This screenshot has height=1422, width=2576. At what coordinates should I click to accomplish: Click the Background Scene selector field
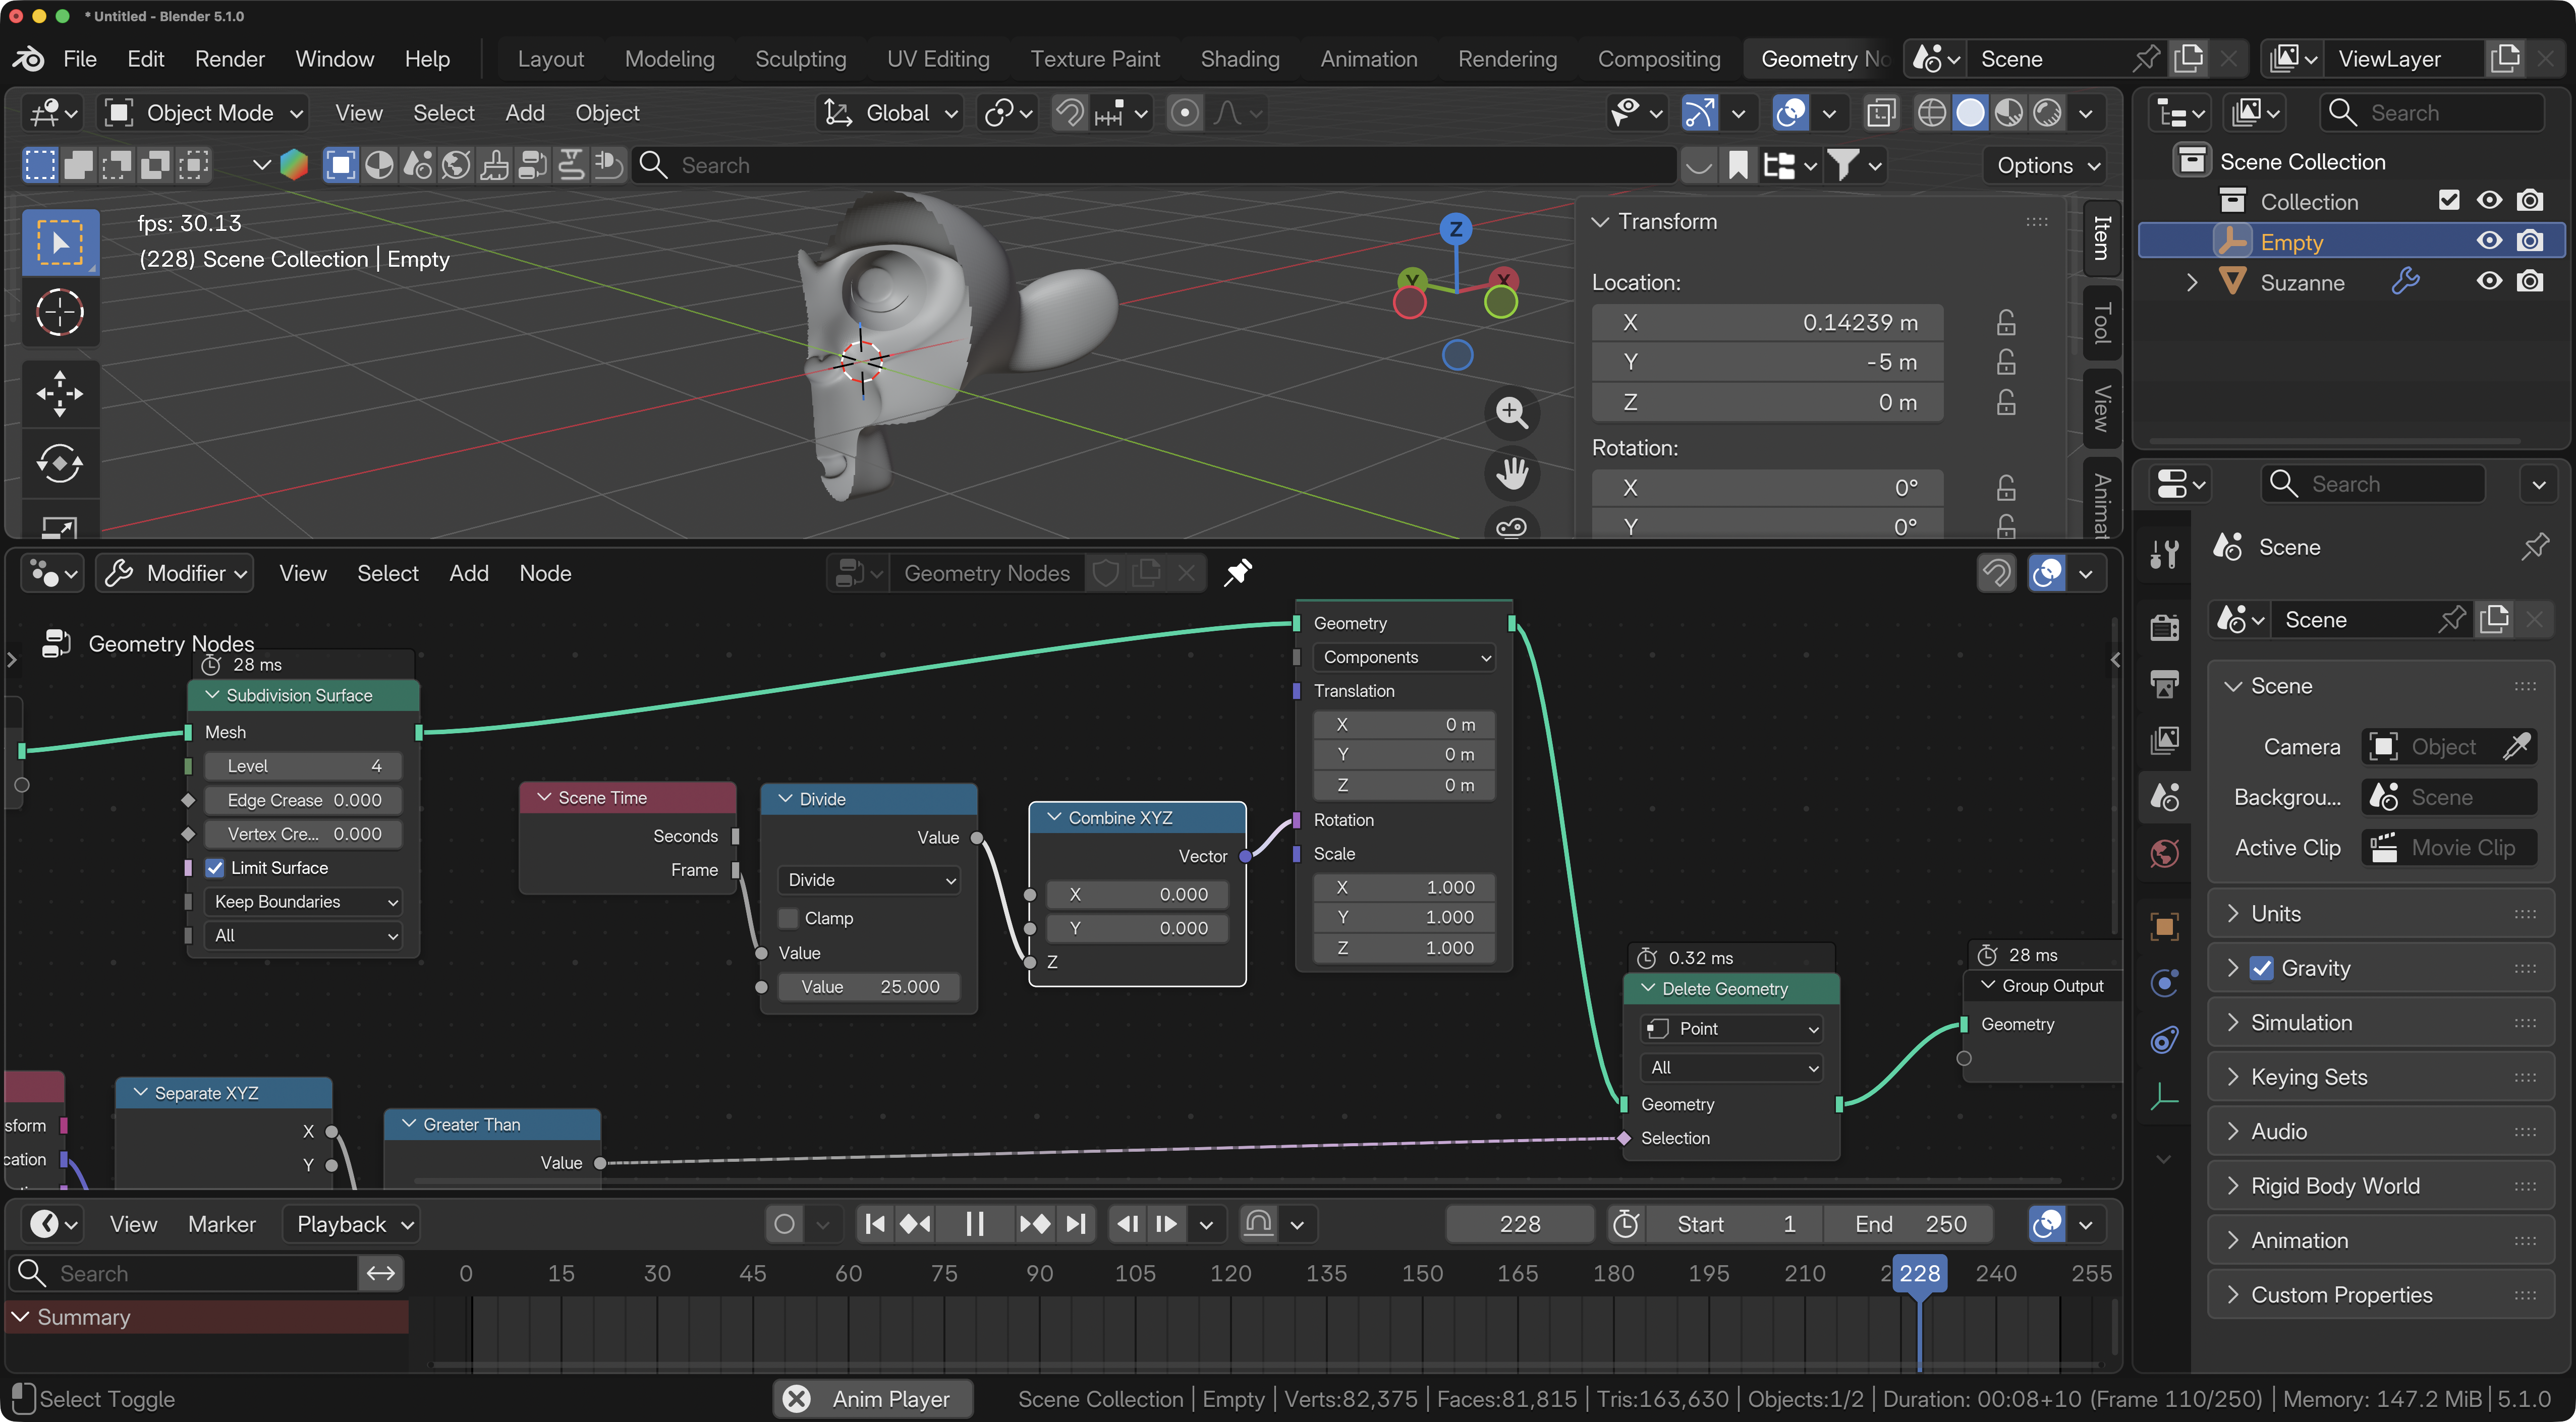click(x=2449, y=797)
